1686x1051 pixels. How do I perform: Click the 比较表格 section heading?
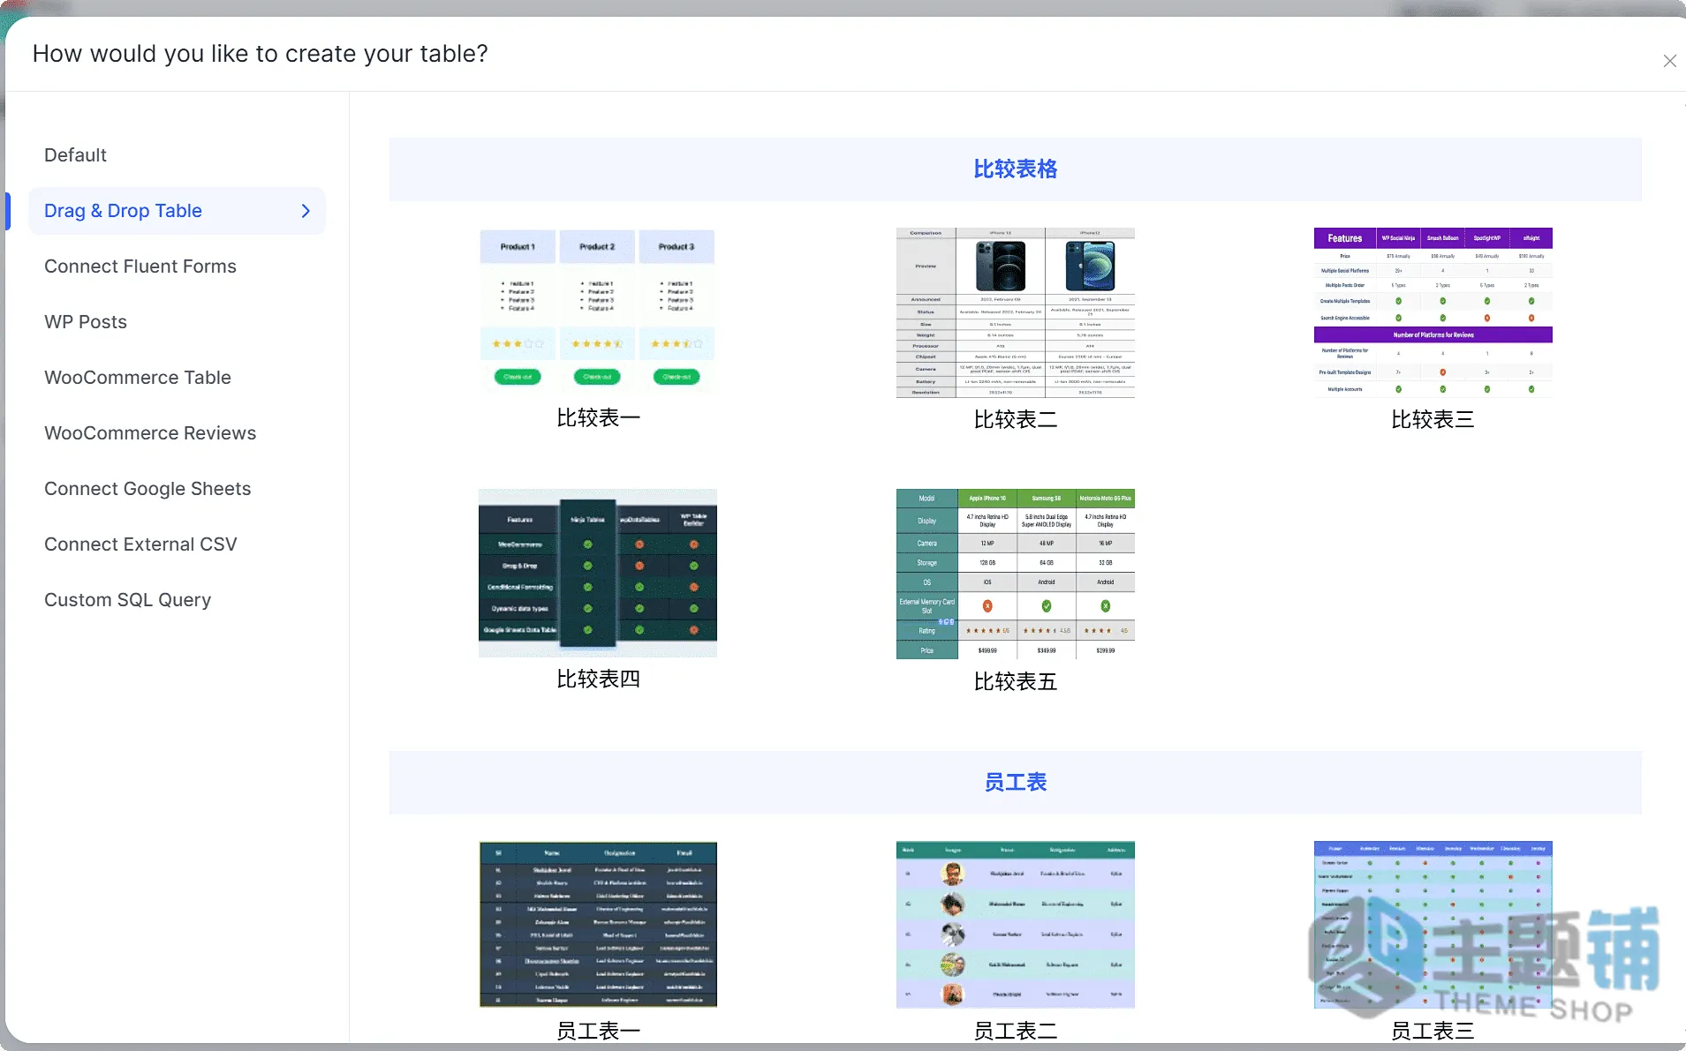1016,169
